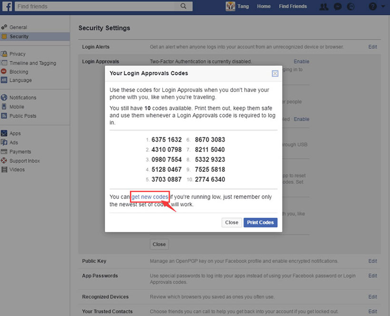Viewport: 390px width, 316px height.
Task: Click the Apps grid icon
Action: (4, 133)
